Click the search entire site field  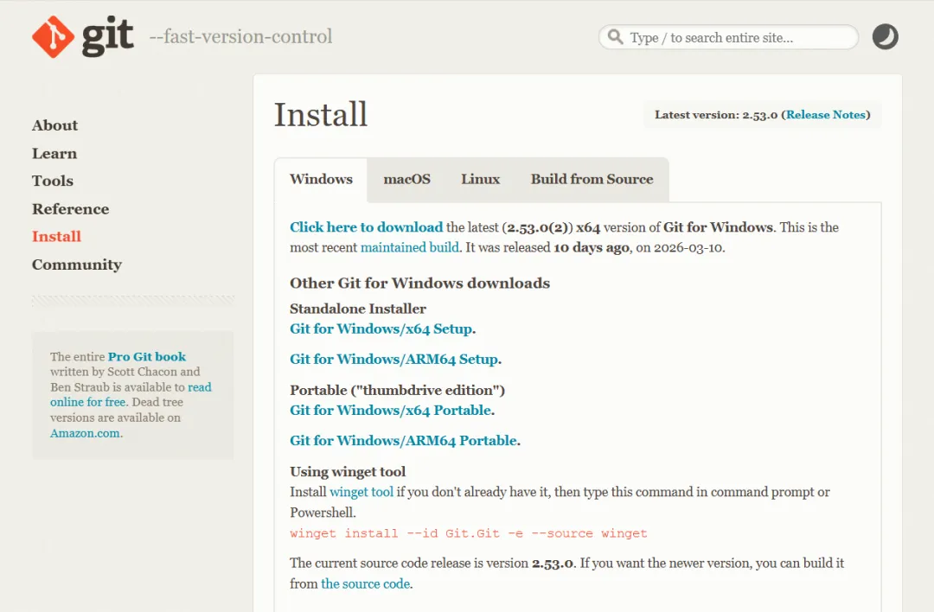[x=728, y=37]
